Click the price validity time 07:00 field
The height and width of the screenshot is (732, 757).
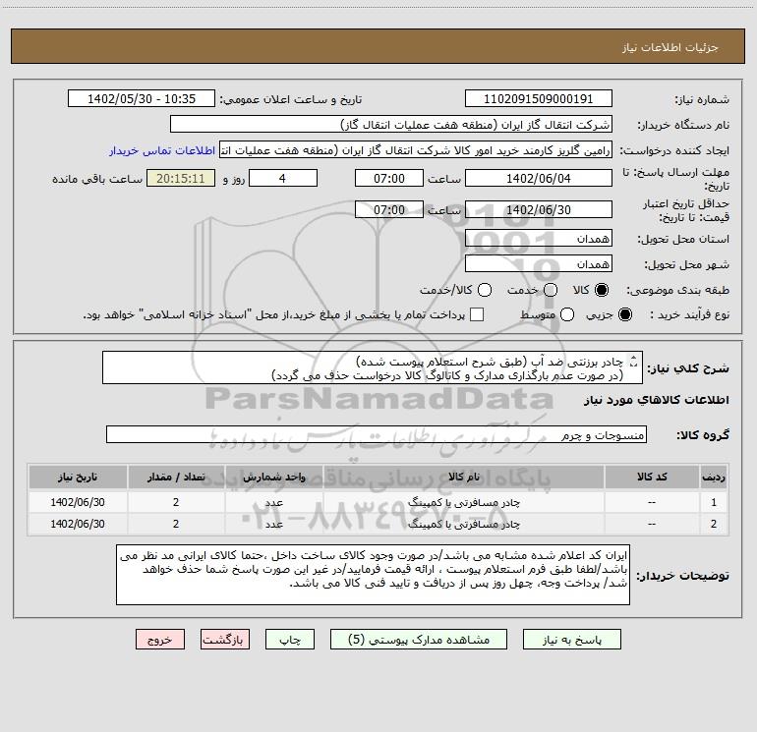click(x=389, y=209)
